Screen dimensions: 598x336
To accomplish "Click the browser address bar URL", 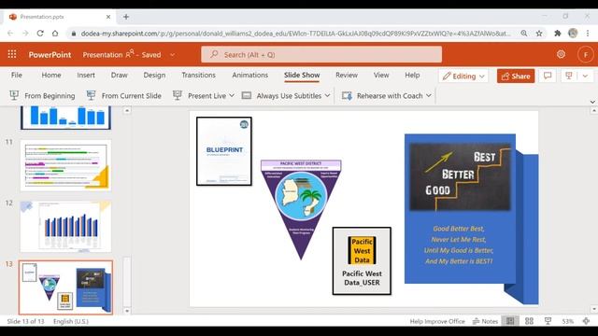I will (x=295, y=34).
